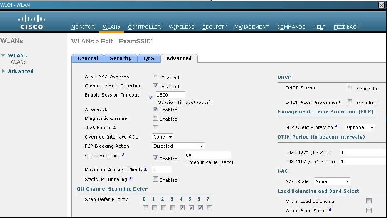Screen dimensions: 387x218
Task: Edit 802.11a/n DTIM period field
Action: click(x=363, y=152)
